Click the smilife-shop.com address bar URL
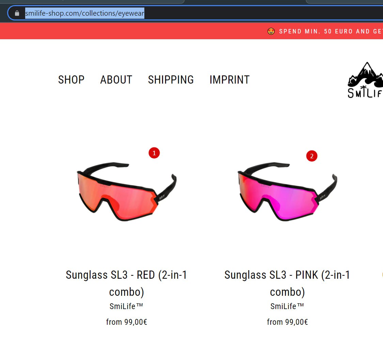Screen dimensions: 383x364 coord(84,13)
